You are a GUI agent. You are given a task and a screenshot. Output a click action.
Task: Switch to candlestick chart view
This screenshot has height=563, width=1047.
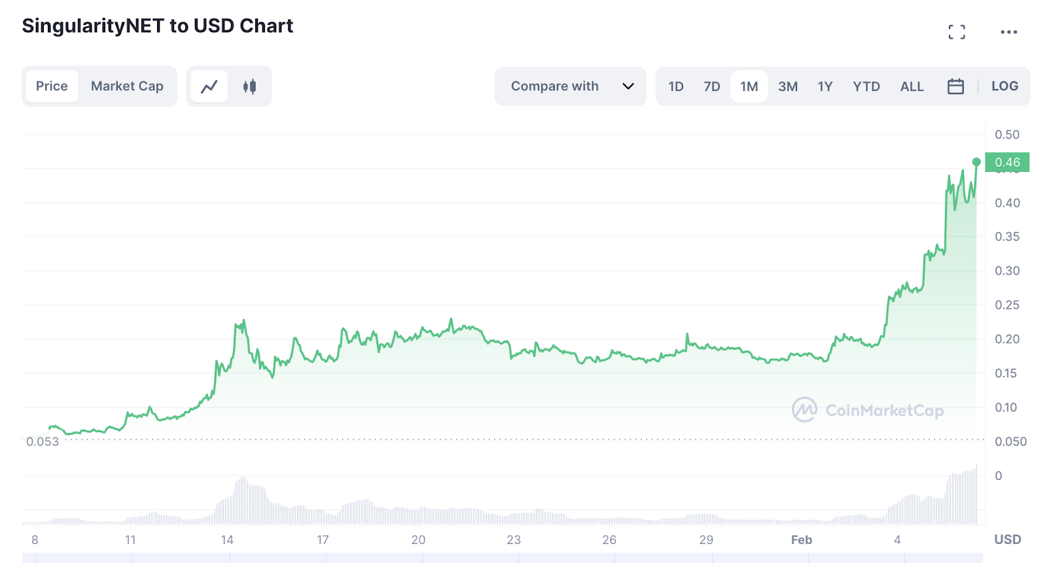pyautogui.click(x=249, y=86)
